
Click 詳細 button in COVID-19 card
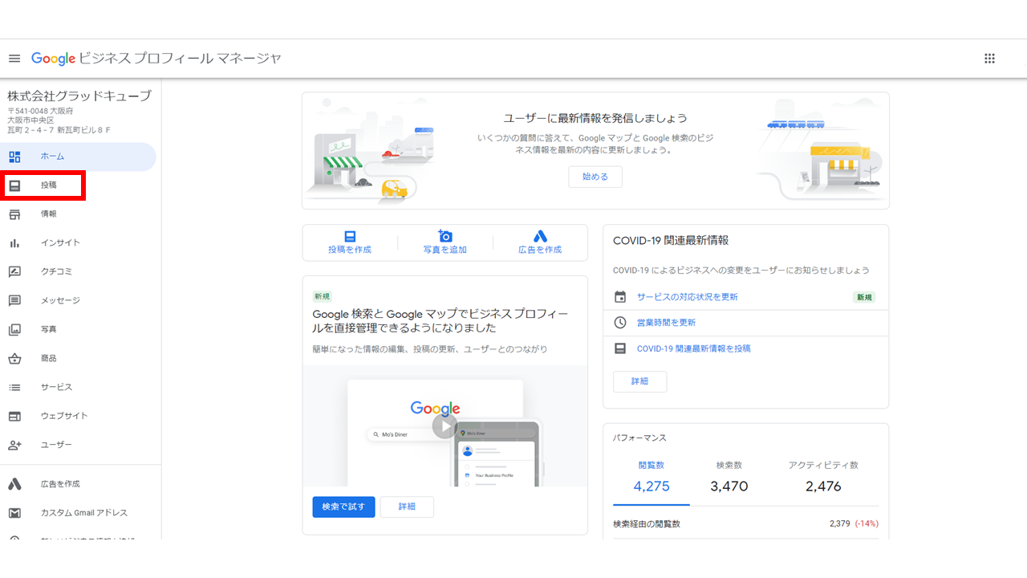click(639, 381)
